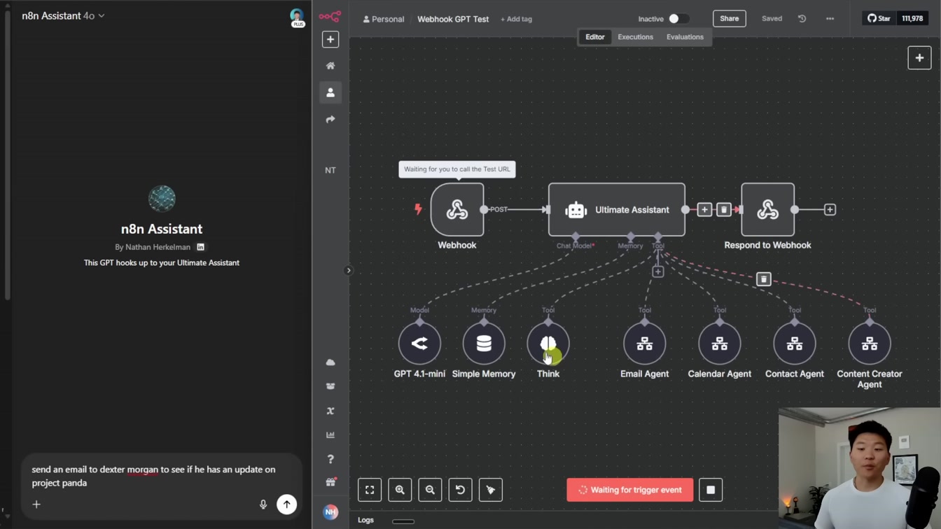This screenshot has height=529, width=941.
Task: Click the Webhook GPT Test workflow name
Action: pyautogui.click(x=453, y=20)
